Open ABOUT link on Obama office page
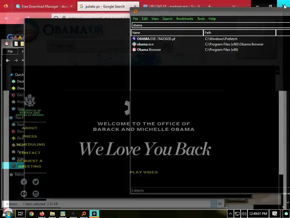 [x=29, y=128]
